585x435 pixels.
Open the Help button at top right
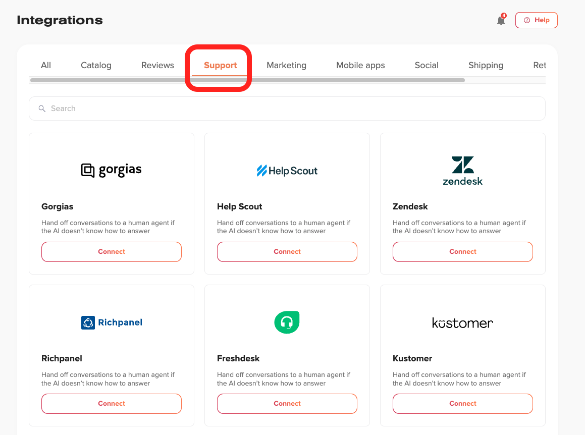coord(536,20)
